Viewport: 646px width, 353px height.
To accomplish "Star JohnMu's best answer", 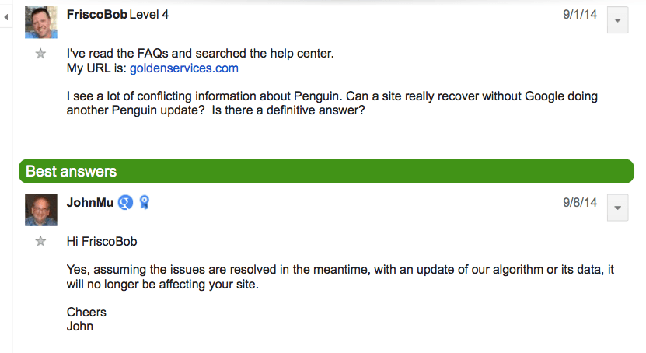I will click(x=41, y=242).
